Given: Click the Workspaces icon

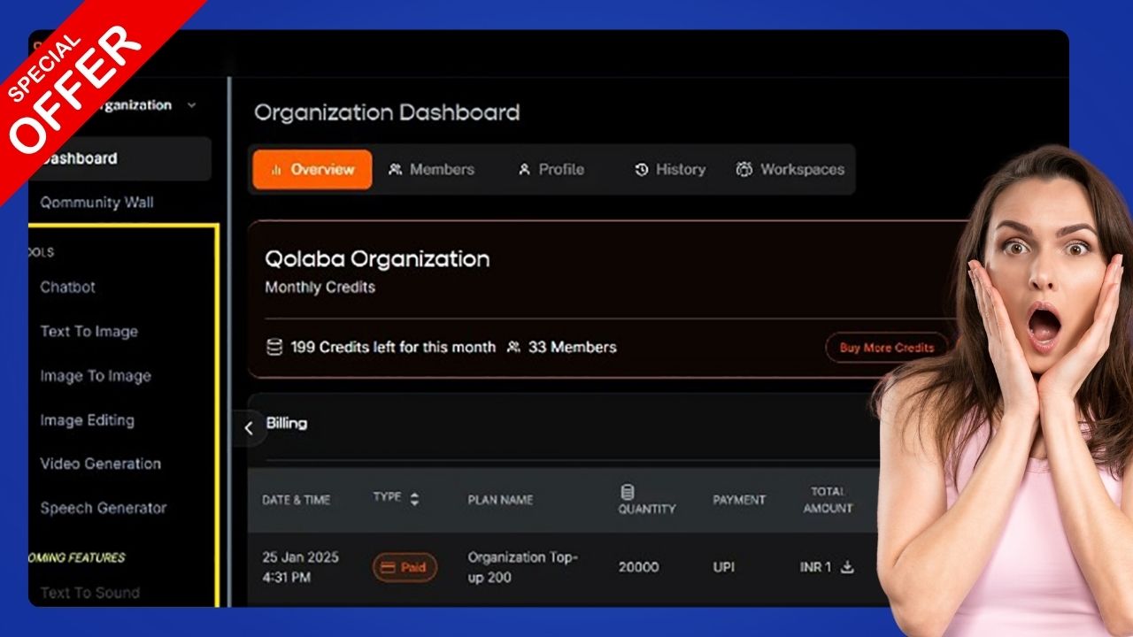Looking at the screenshot, I should (744, 169).
